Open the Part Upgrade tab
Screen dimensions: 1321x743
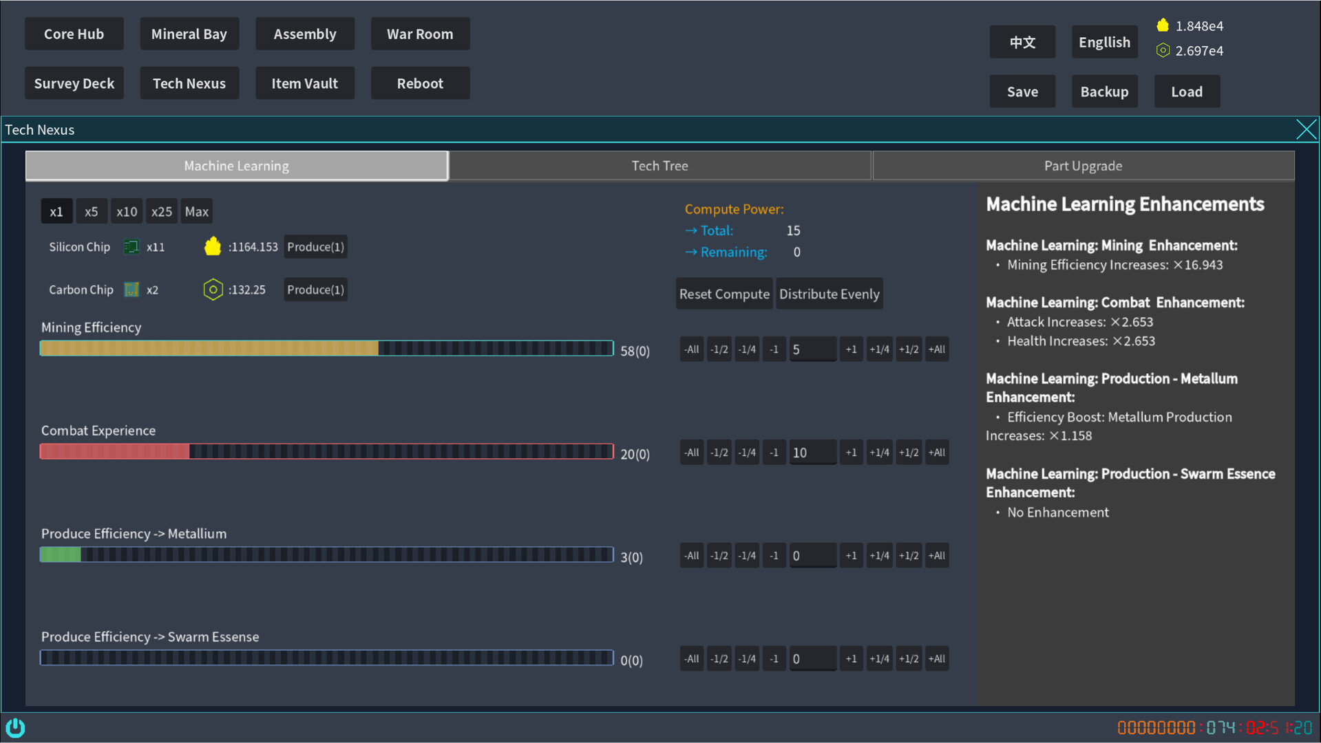point(1083,165)
